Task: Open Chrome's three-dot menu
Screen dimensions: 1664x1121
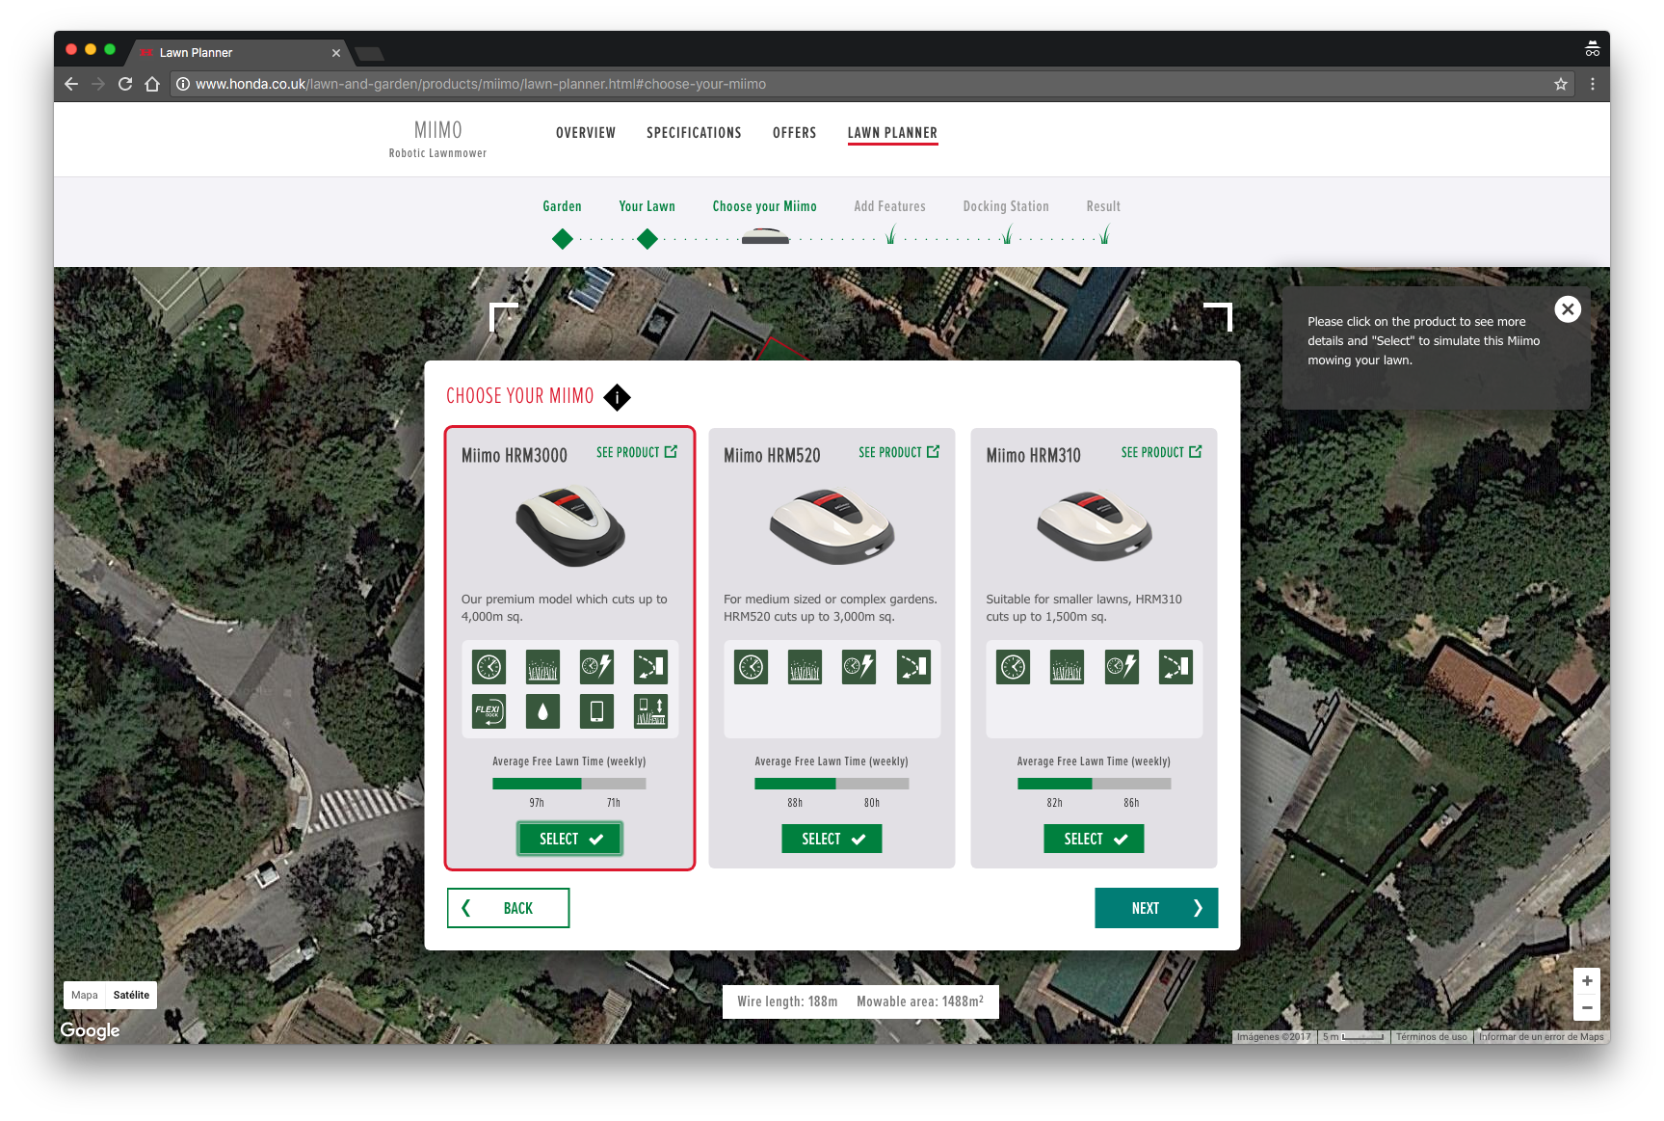Action: [x=1593, y=85]
